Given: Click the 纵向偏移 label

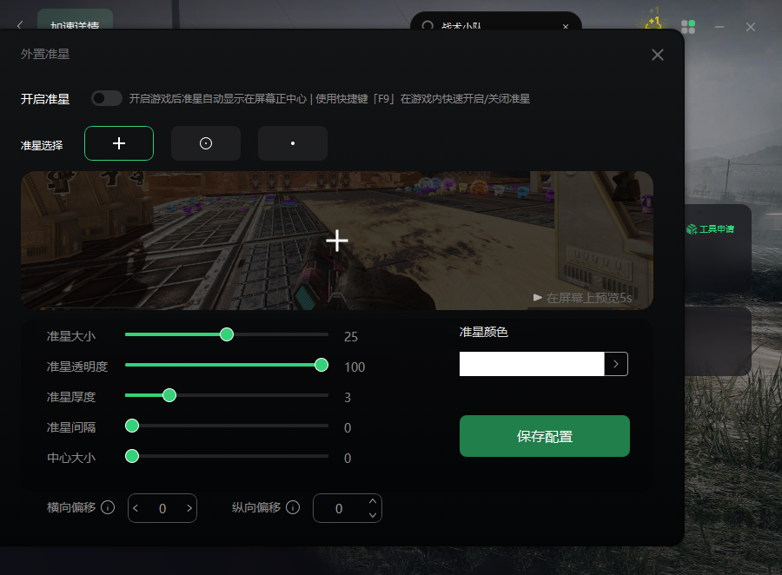Looking at the screenshot, I should click(x=256, y=507).
